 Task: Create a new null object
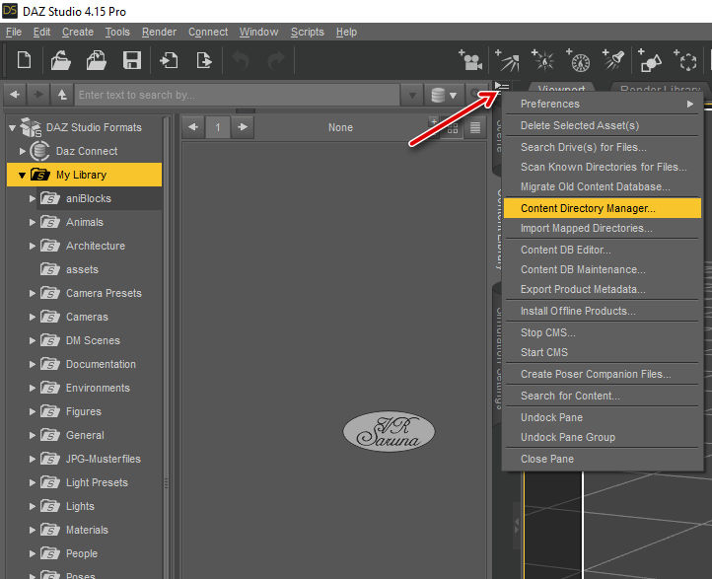tap(685, 60)
